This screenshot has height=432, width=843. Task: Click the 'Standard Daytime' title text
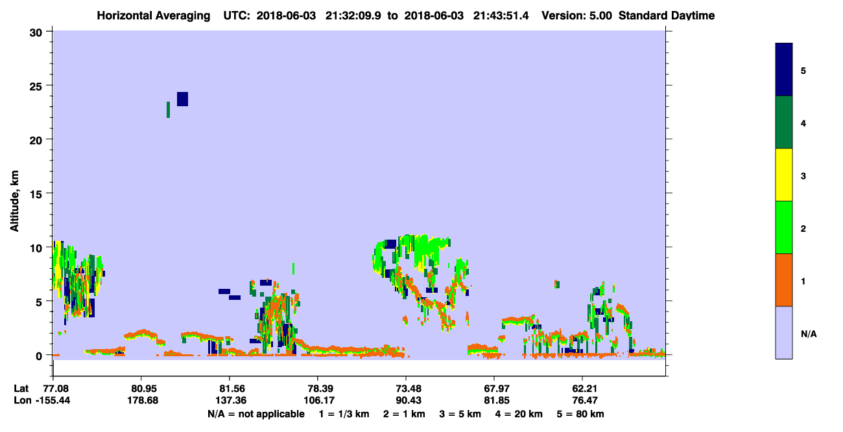(667, 16)
